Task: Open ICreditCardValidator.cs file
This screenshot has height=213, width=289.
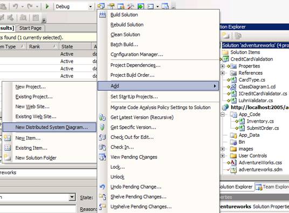Action: pos(263,94)
